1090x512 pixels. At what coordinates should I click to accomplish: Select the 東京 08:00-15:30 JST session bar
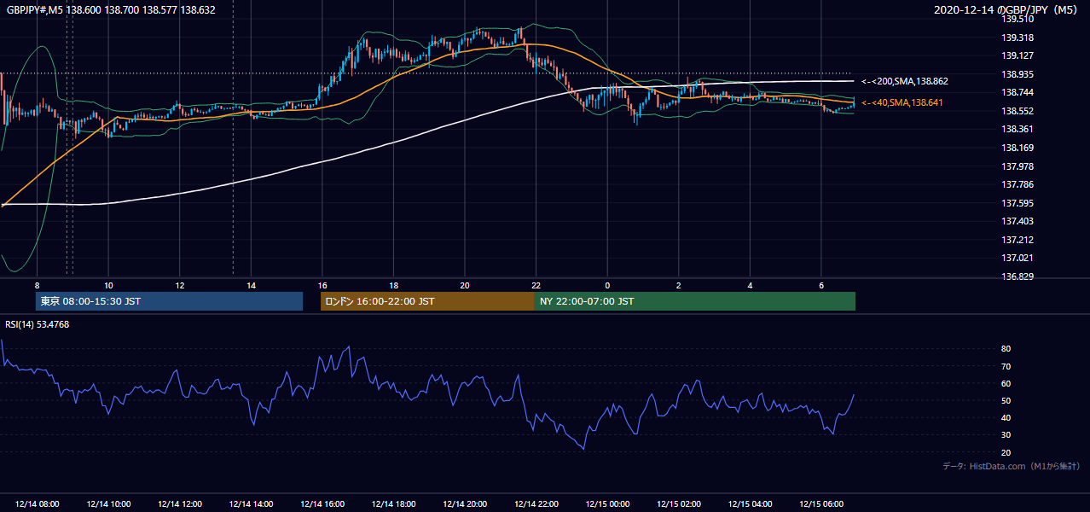click(169, 301)
